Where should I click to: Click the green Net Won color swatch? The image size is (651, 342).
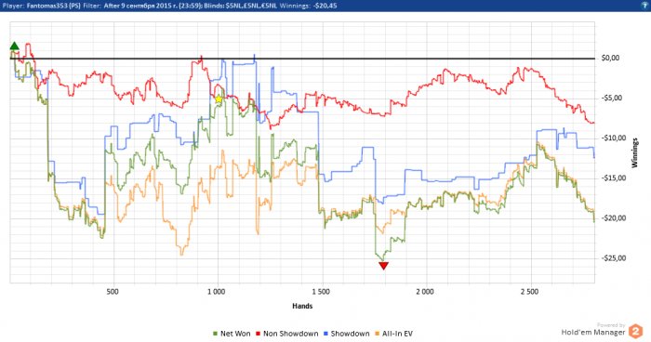click(x=215, y=334)
